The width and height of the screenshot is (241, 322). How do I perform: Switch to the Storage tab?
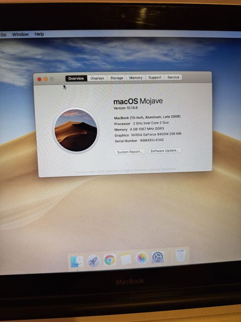coord(117,78)
